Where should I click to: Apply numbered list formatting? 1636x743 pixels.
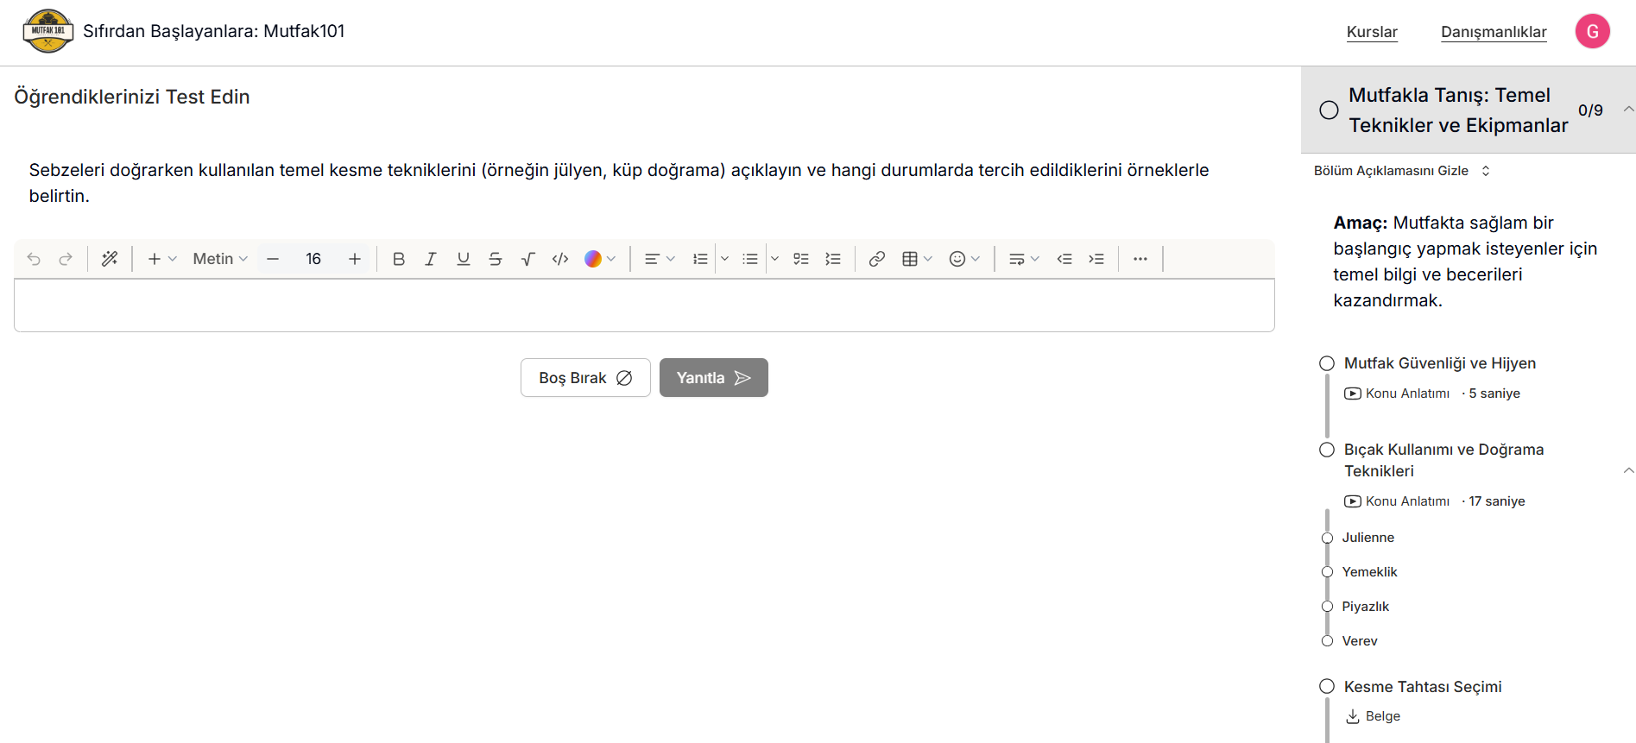pos(700,259)
